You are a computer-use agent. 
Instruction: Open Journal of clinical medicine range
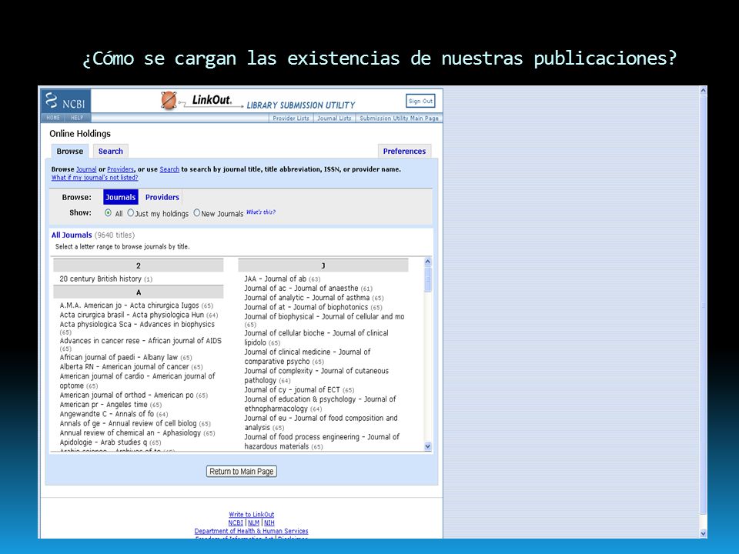pyautogui.click(x=307, y=356)
